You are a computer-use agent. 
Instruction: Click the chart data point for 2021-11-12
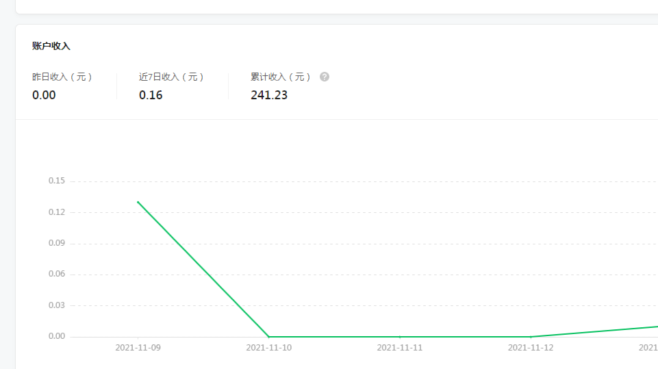pyautogui.click(x=531, y=337)
